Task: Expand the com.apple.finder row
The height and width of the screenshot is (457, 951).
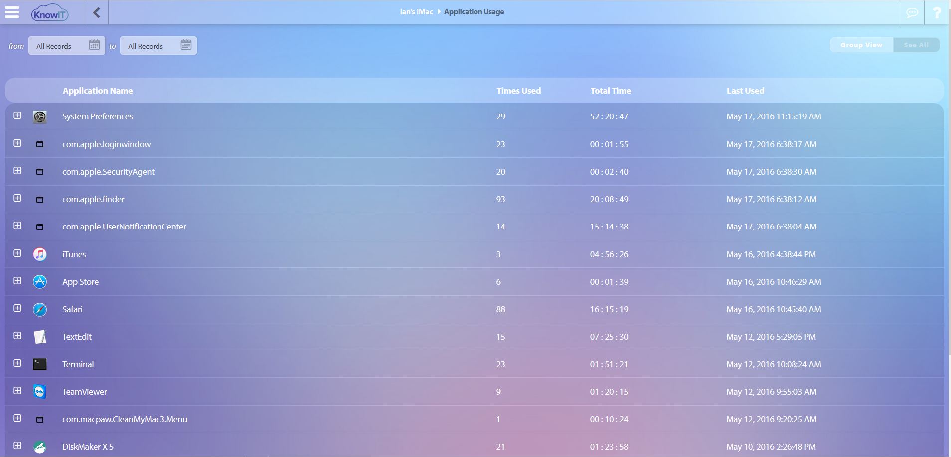Action: [17, 198]
